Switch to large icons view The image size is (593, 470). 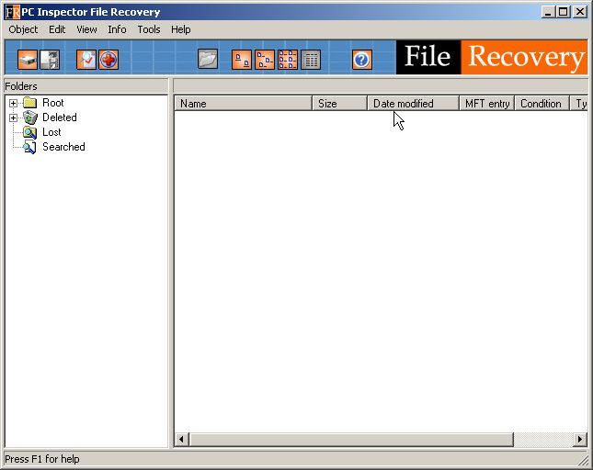point(242,60)
